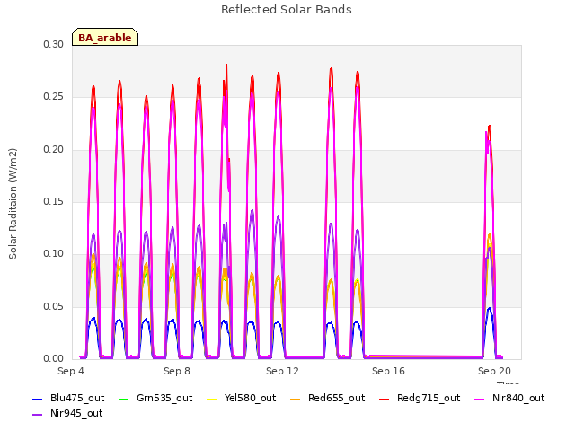
Task: Click the Sep 20 x-axis label
Action: coord(494,371)
